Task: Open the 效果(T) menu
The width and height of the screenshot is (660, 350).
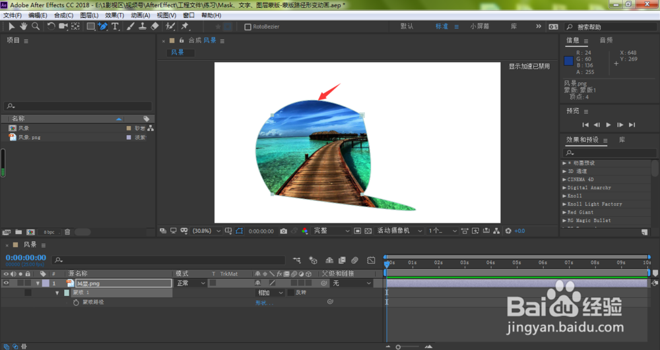Action: pyautogui.click(x=114, y=15)
